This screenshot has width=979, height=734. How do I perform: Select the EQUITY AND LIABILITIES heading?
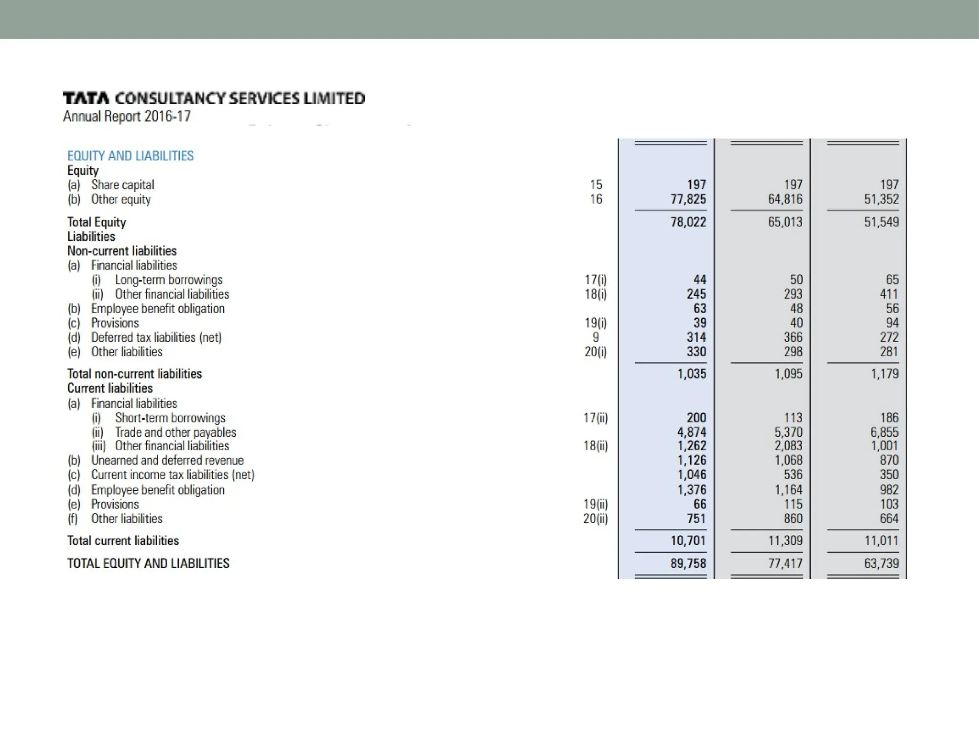pos(130,156)
